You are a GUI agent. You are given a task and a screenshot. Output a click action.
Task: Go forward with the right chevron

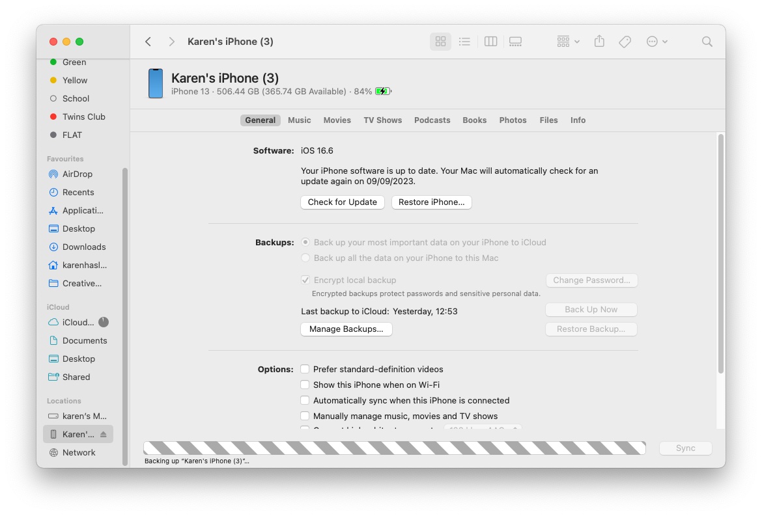pos(171,42)
